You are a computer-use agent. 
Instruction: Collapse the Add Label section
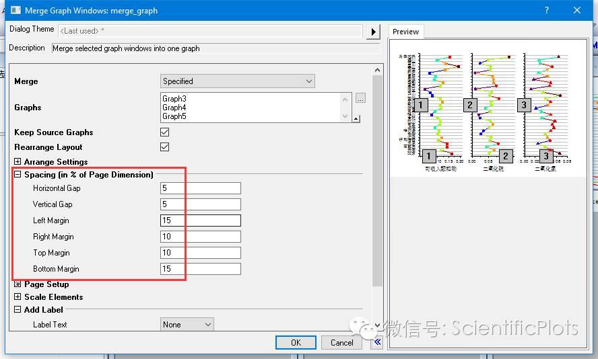click(x=18, y=309)
